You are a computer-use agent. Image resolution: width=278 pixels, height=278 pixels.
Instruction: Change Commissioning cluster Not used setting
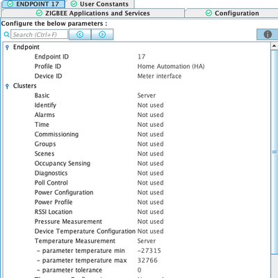click(151, 134)
